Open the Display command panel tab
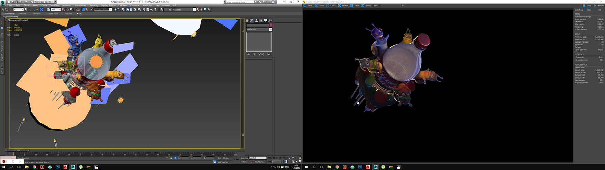605x170 pixels. (265, 21)
